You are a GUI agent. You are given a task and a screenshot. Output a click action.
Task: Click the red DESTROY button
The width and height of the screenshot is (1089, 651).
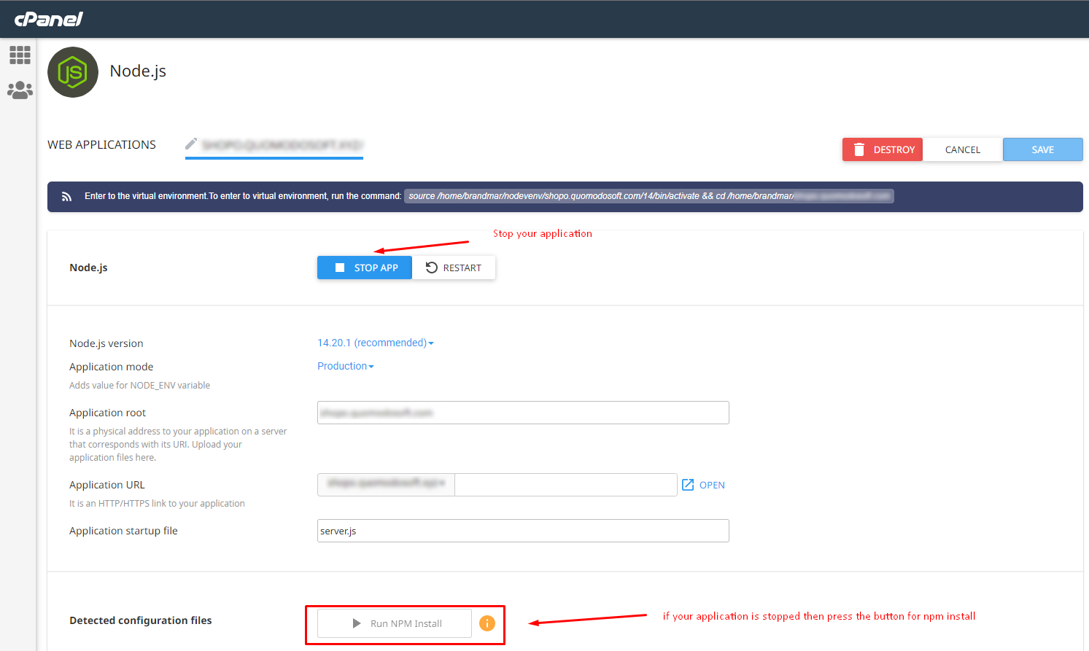tap(883, 149)
